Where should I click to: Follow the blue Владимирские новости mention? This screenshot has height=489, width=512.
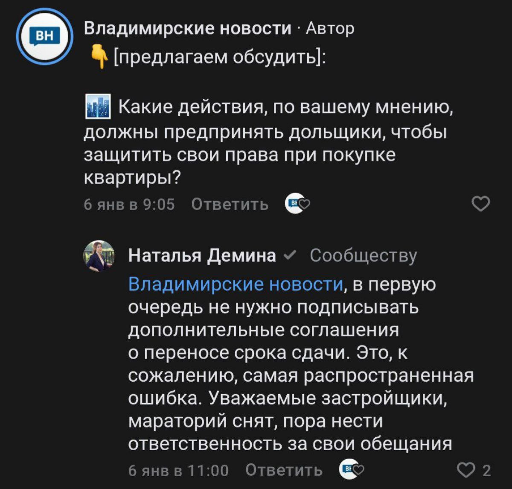tap(236, 284)
